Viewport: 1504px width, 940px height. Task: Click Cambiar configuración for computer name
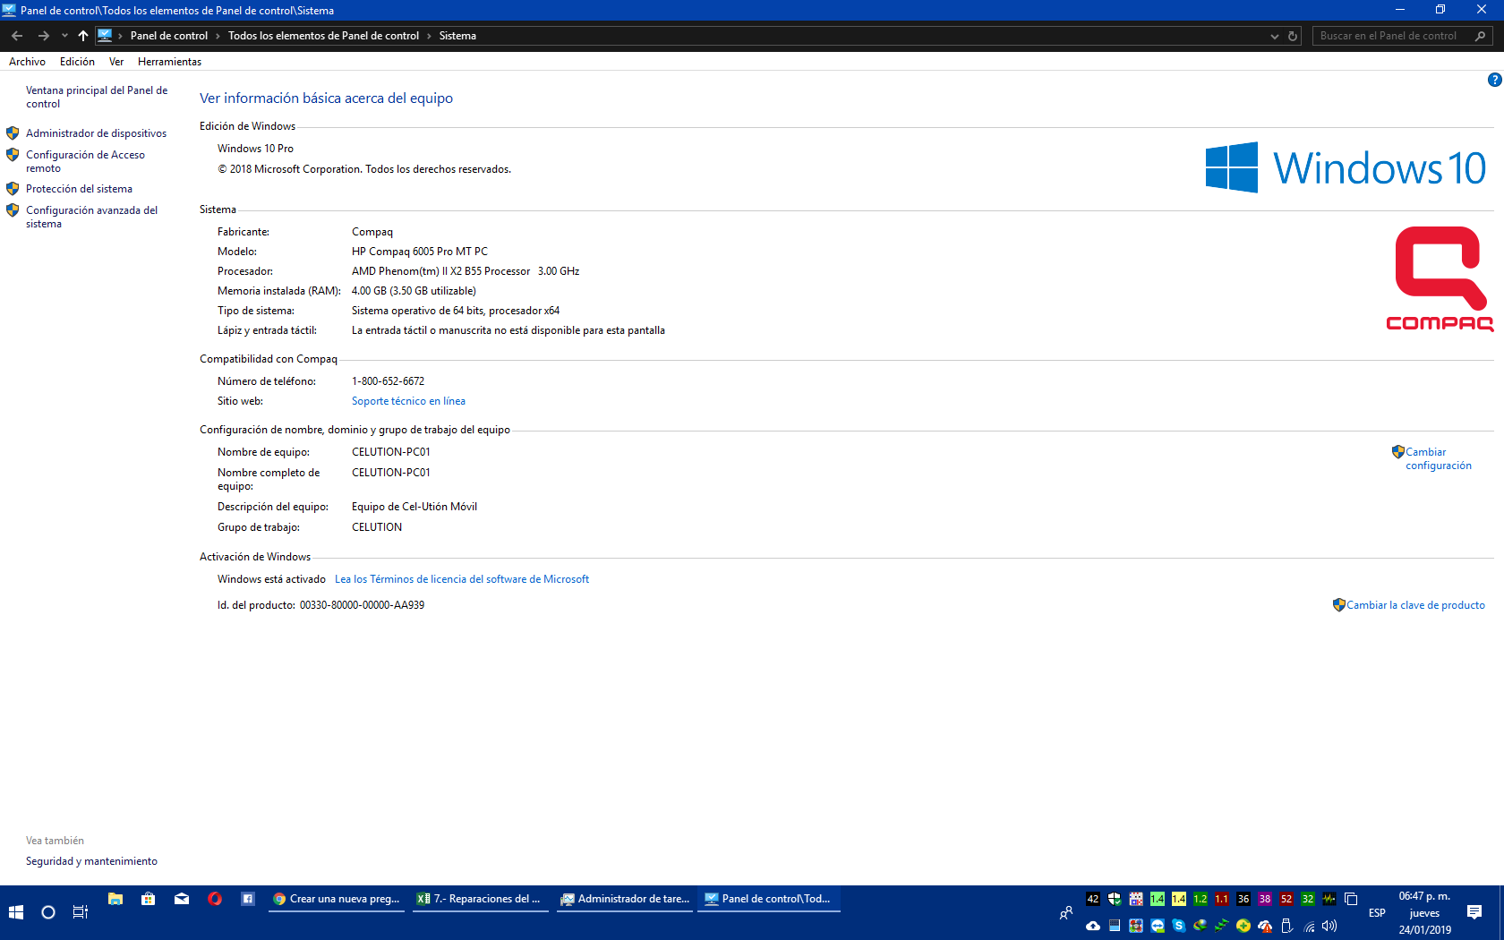point(1438,458)
